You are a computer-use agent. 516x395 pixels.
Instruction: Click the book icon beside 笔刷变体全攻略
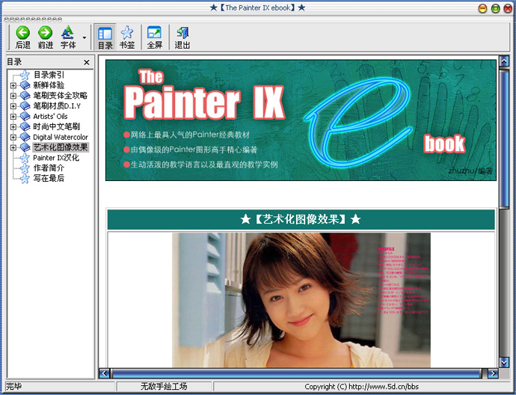point(25,96)
